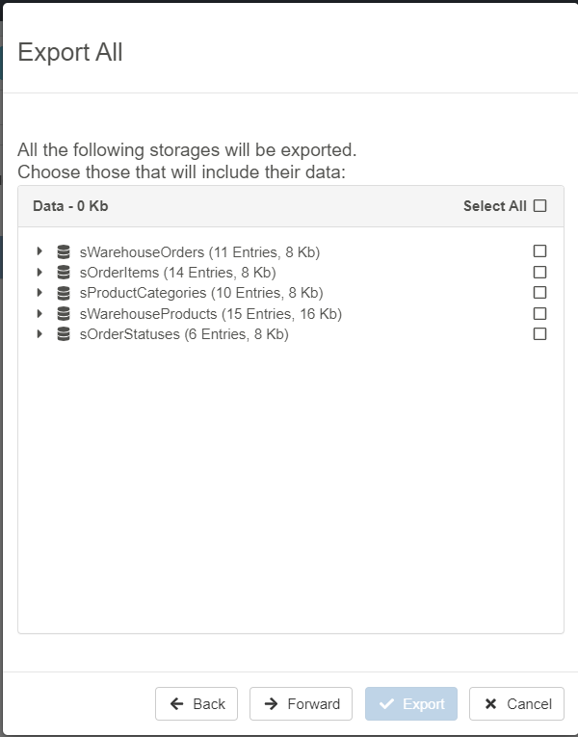Check the sWarehouseOrders data checkbox
Screen dimensions: 578x737
539,251
